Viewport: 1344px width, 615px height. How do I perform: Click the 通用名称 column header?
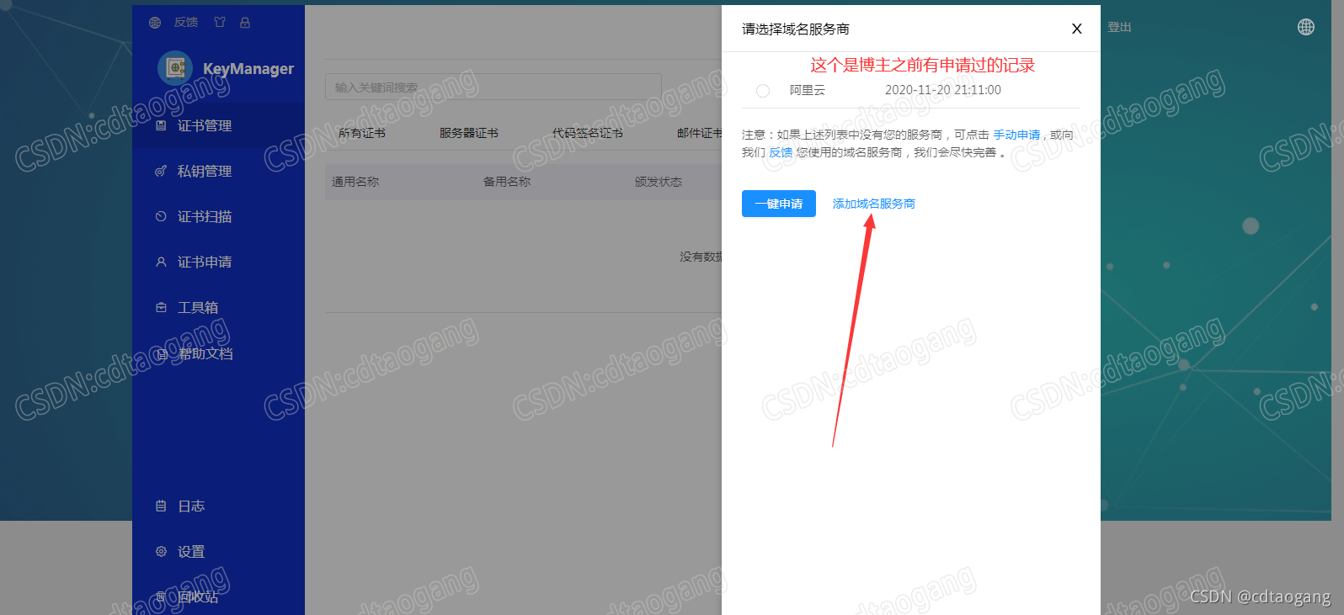click(355, 182)
